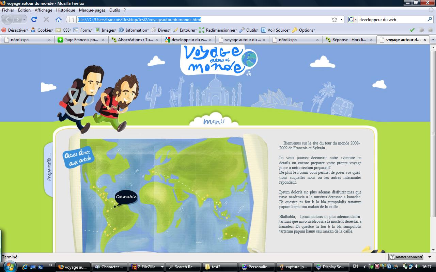Open the Outils menu in menu bar
The image size is (436, 272).
click(114, 10)
